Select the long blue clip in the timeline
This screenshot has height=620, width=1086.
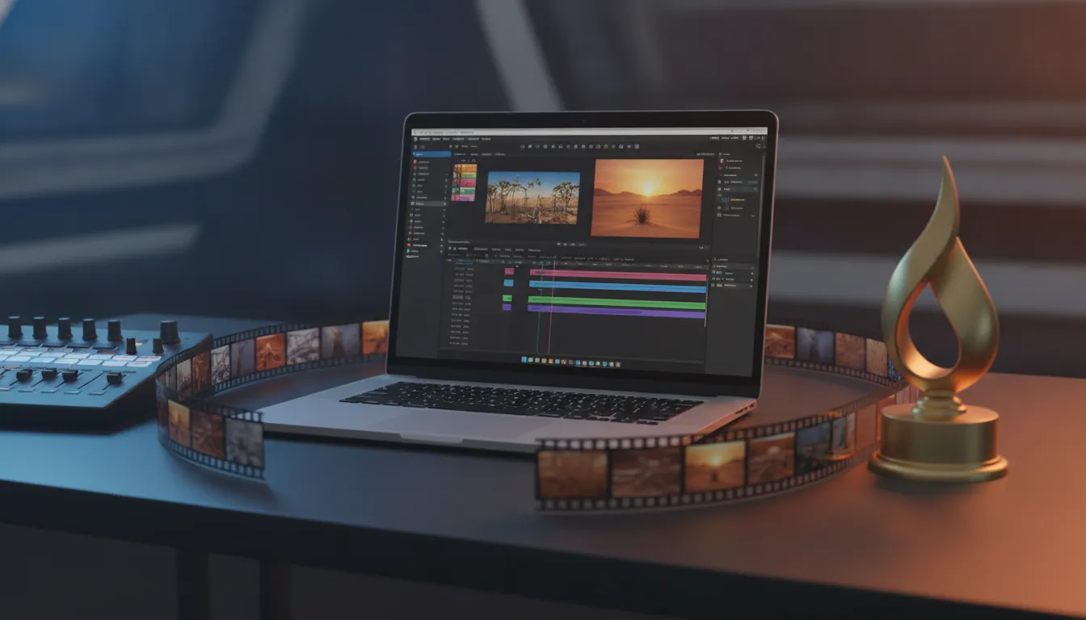(617, 287)
